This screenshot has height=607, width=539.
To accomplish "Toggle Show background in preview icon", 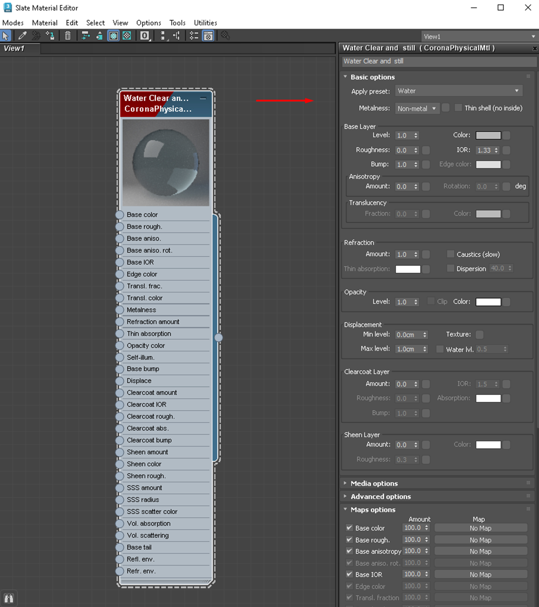I will pos(127,36).
